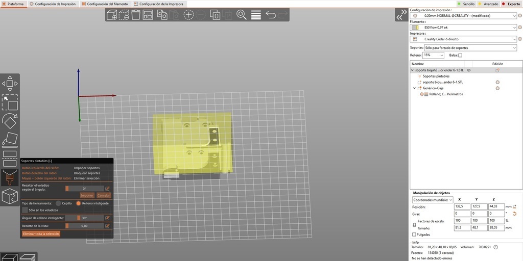The height and width of the screenshot is (261, 523).
Task: Enable Sólo en los voladizos checkbox
Action: tap(25, 210)
